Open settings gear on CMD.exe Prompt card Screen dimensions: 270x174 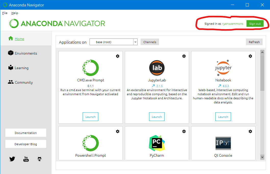point(118,56)
